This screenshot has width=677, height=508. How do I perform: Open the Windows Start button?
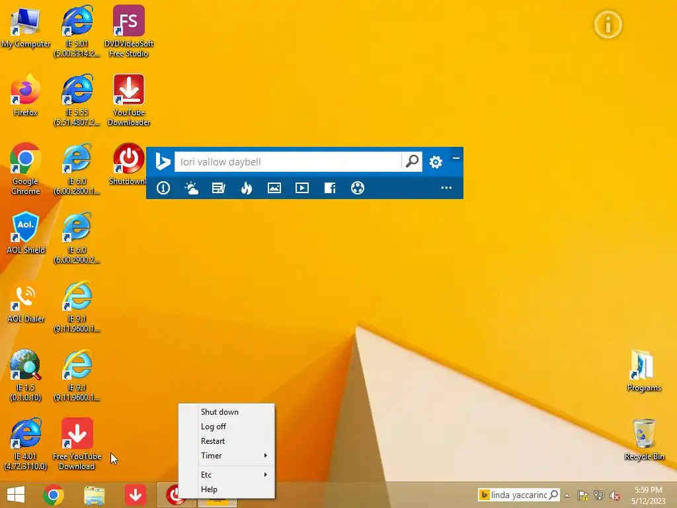[x=16, y=495]
